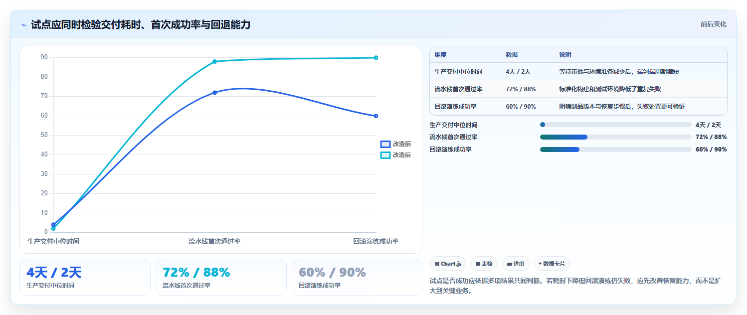Click the 改造后 point at 回滚演练成功率 (90)
This screenshot has height=315, width=747.
tap(376, 58)
